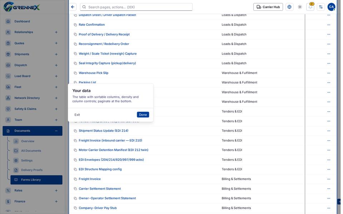Open Company-Driver Pay Stub form

(98, 208)
